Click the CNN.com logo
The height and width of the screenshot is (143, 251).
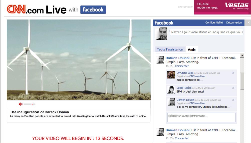(25, 9)
